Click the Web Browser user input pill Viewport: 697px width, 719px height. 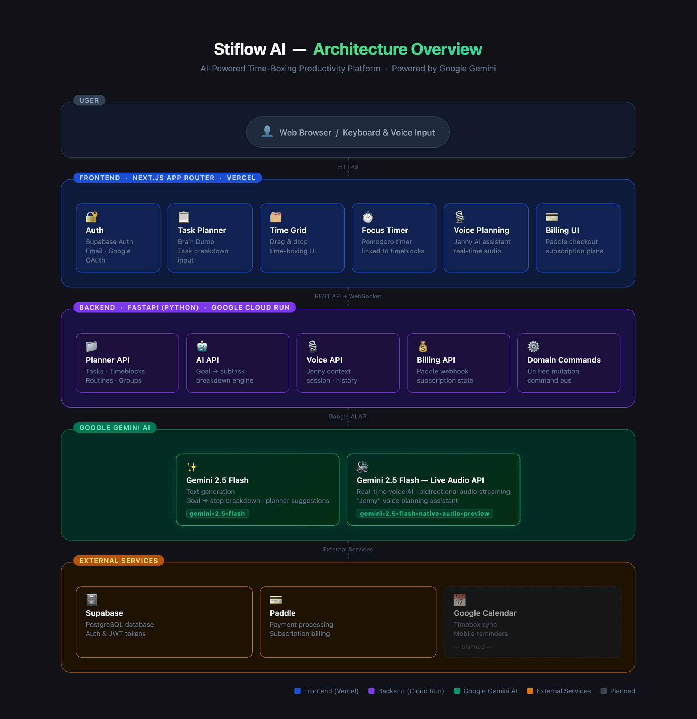point(348,132)
